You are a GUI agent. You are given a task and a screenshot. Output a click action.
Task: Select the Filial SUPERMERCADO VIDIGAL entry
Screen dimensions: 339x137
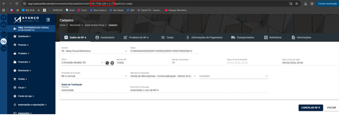(31, 29)
